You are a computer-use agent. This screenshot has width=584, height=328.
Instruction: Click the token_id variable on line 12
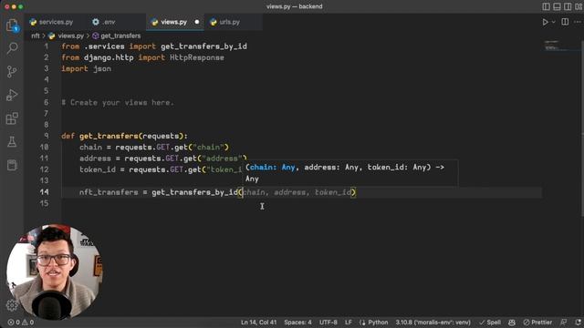[98, 169]
